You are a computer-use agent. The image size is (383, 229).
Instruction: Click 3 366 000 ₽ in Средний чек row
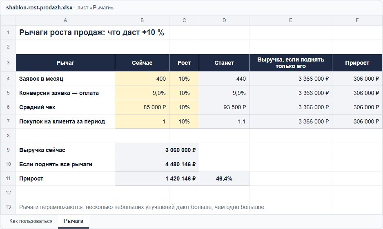291,107
